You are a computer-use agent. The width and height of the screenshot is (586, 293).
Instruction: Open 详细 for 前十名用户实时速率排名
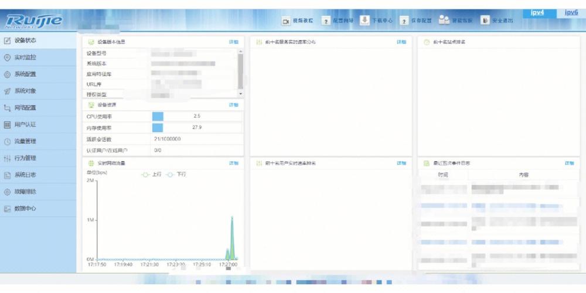[401, 163]
